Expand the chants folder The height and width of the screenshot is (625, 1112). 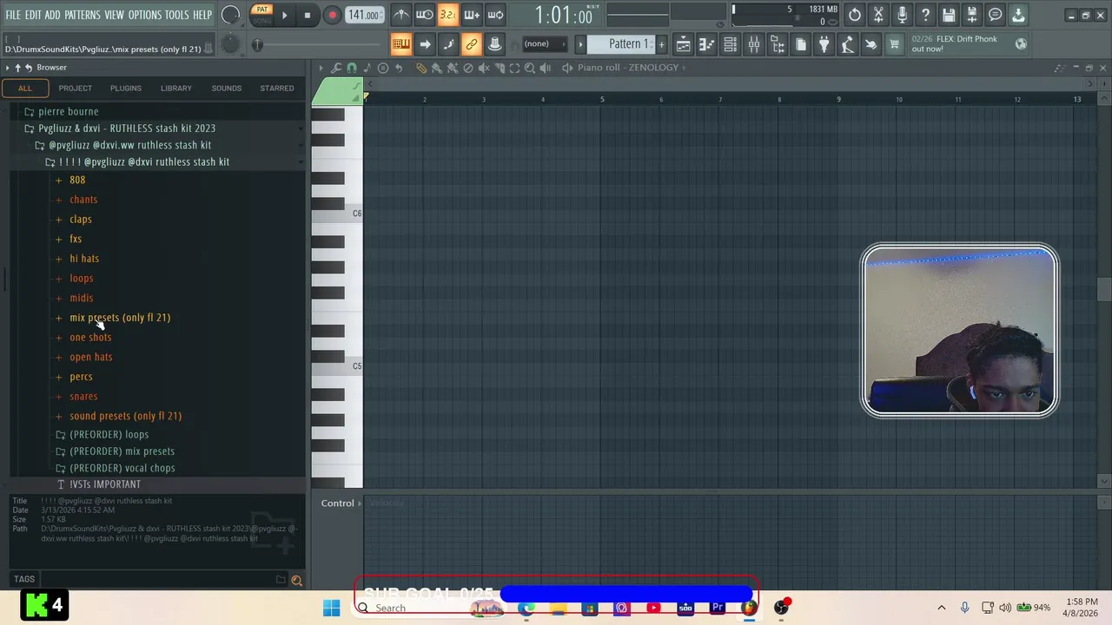(83, 200)
